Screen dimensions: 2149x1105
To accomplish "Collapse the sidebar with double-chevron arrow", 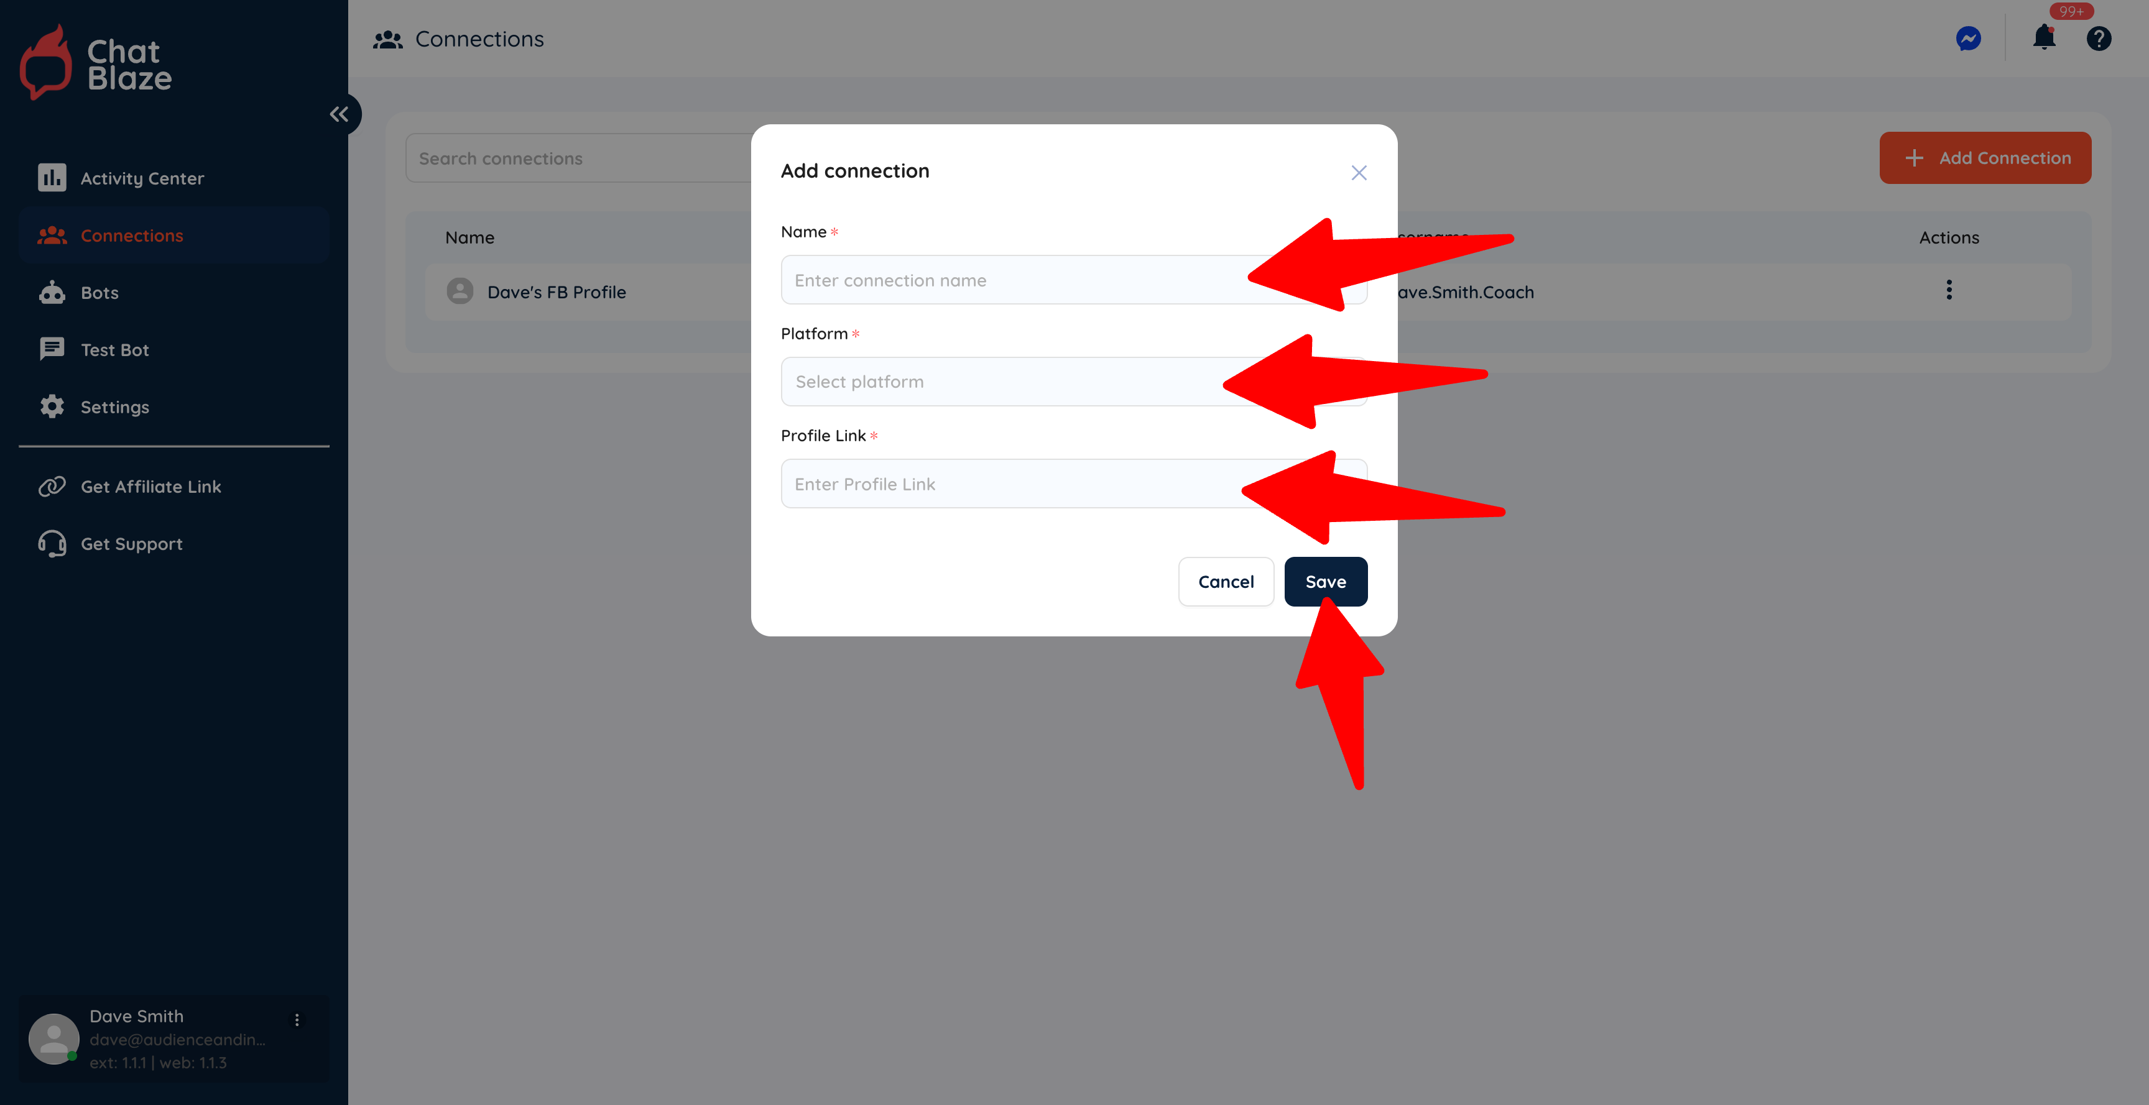I will 339,114.
